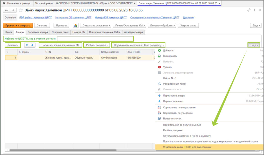
Task: Open the table Еще dropdown
Action: coord(254,45)
